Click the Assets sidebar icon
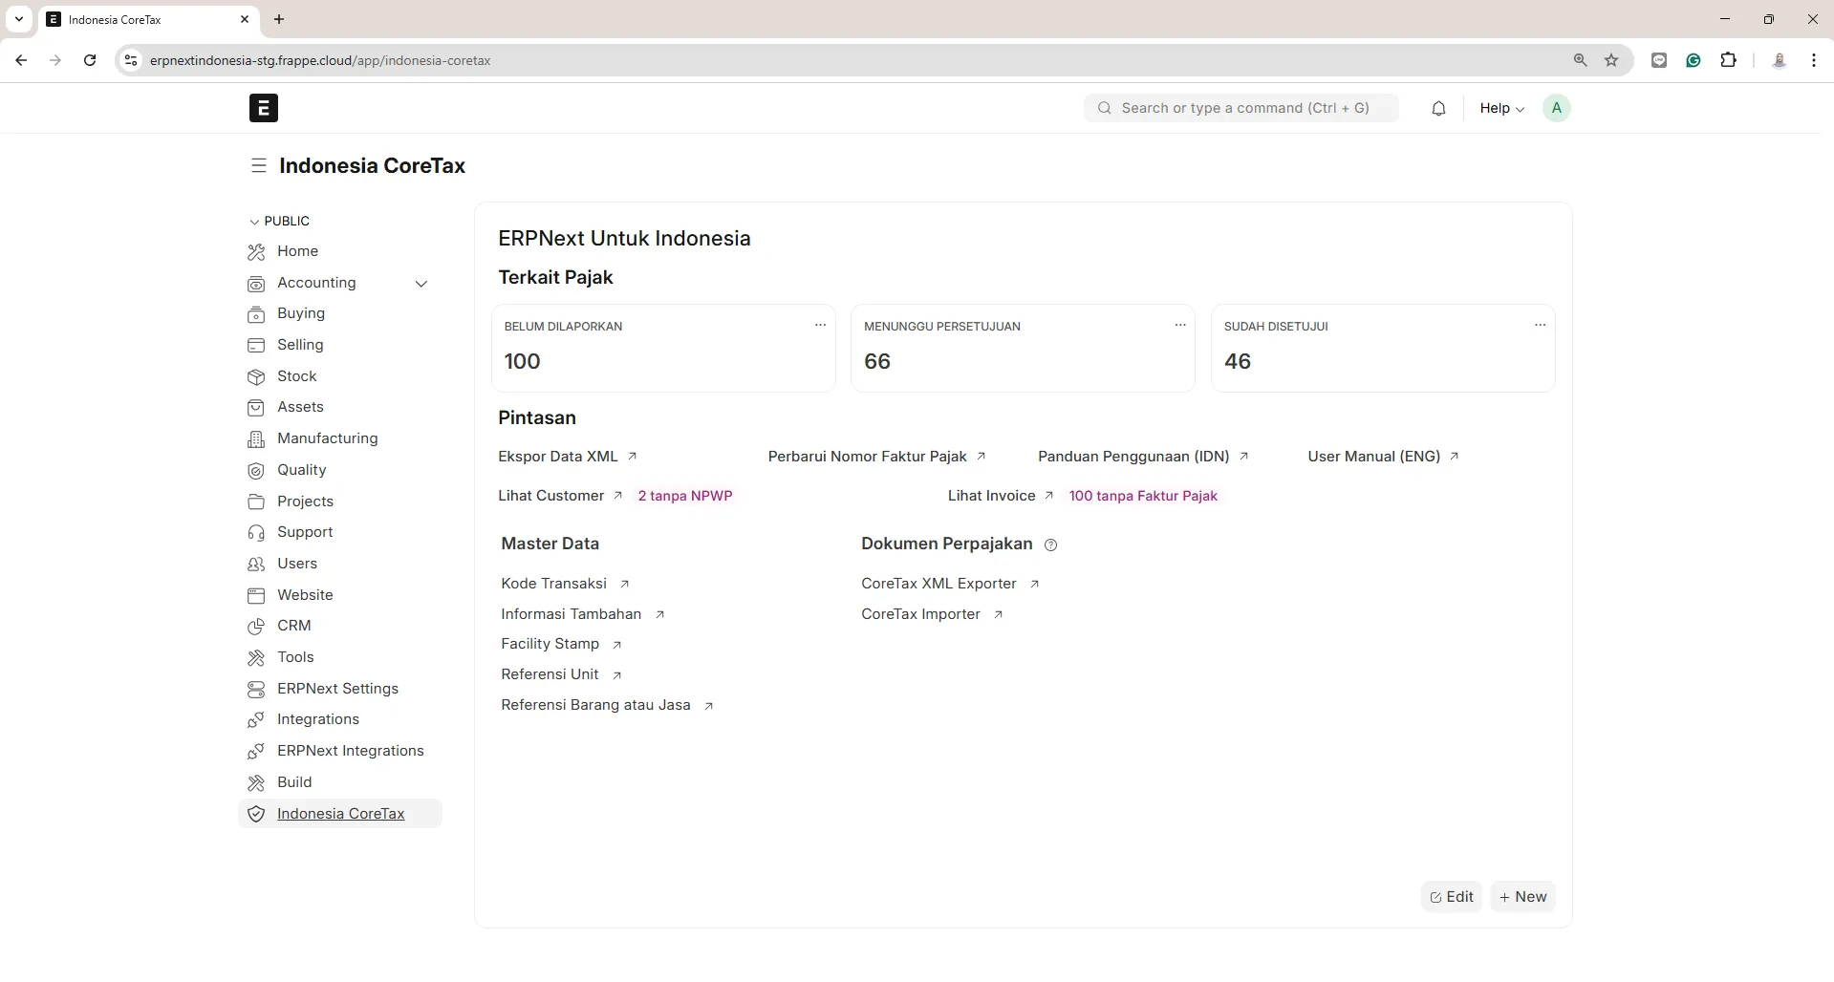Screen dimensions: 1834x982 (x=256, y=408)
